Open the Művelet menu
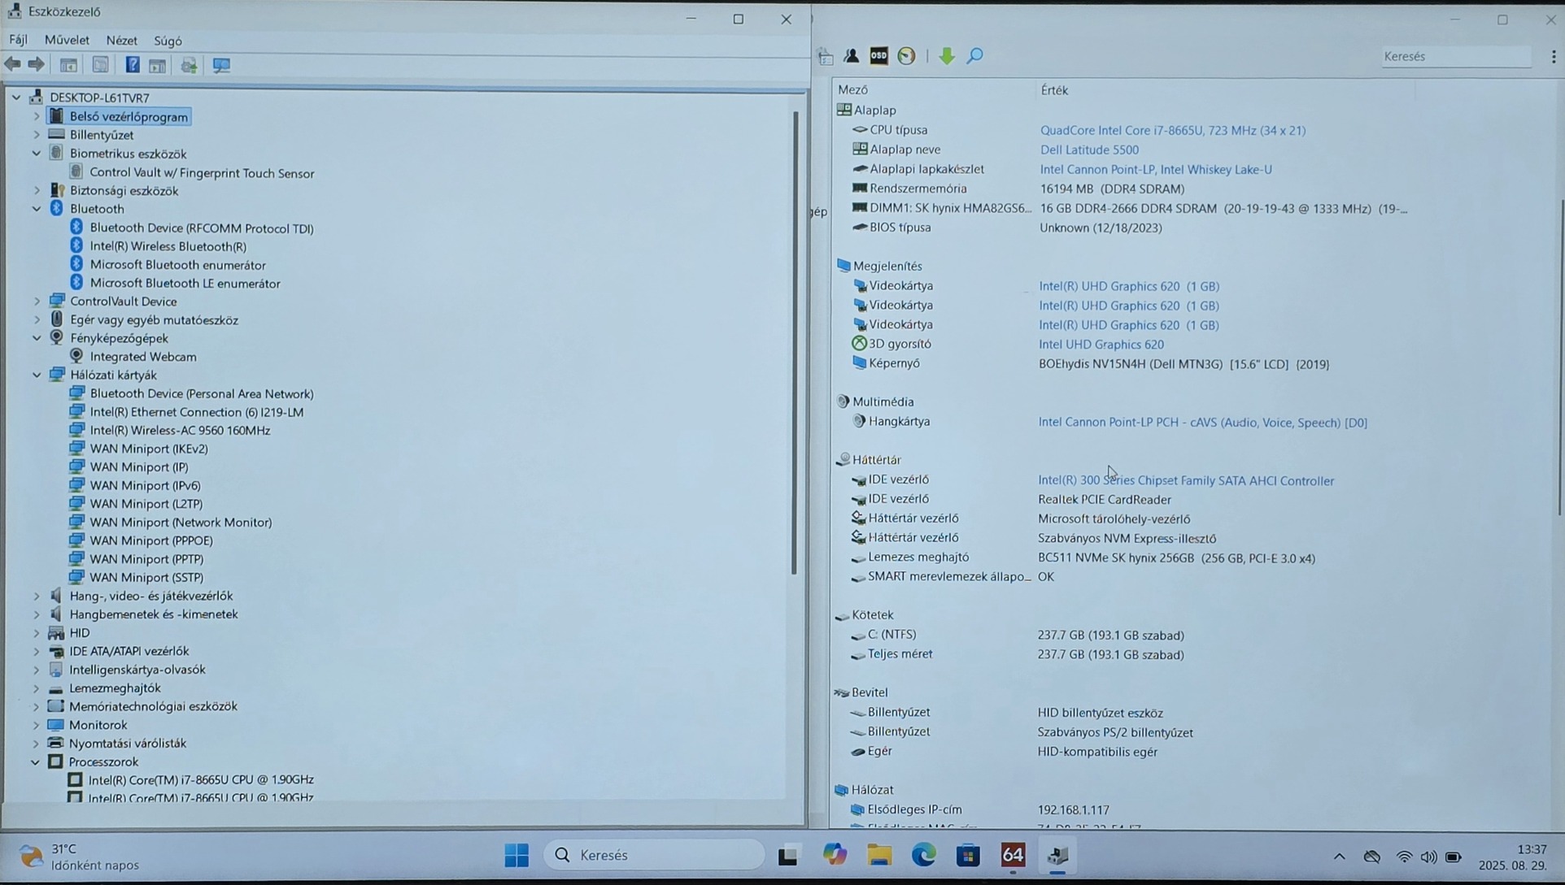The height and width of the screenshot is (885, 1565). point(67,40)
